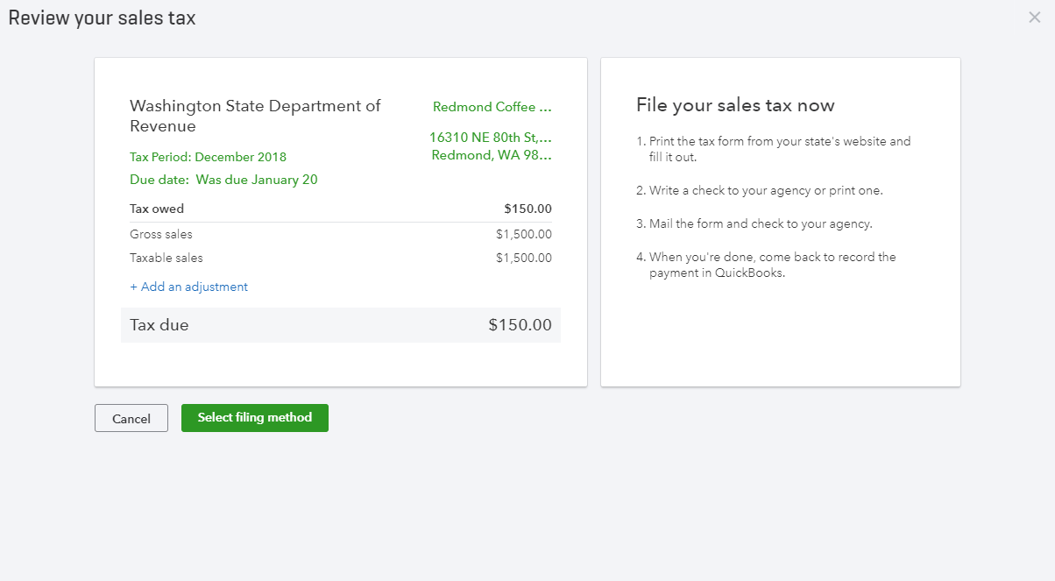The image size is (1055, 581).
Task: Click the Add an adjustment link
Action: (189, 287)
